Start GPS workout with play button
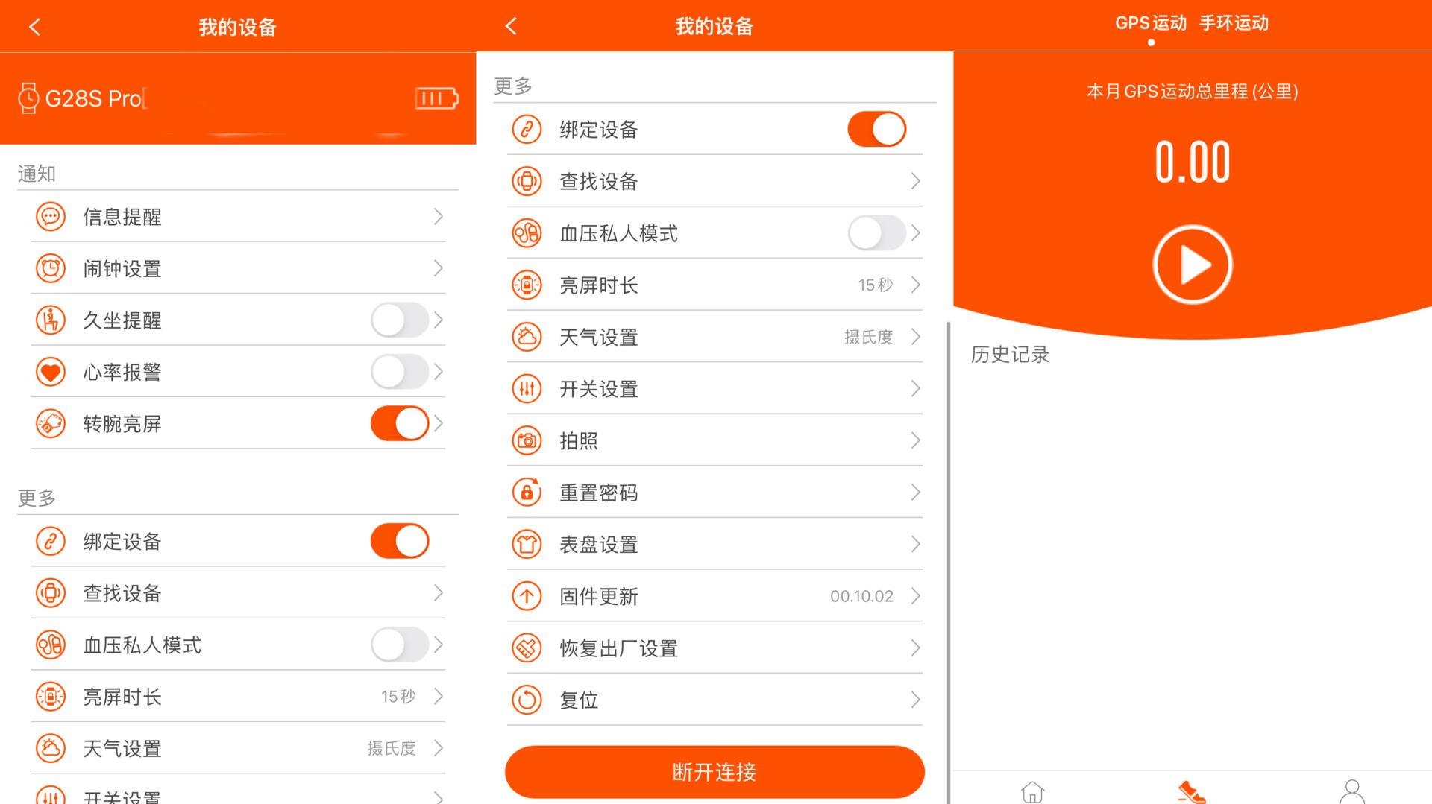1432x804 pixels. (x=1192, y=265)
